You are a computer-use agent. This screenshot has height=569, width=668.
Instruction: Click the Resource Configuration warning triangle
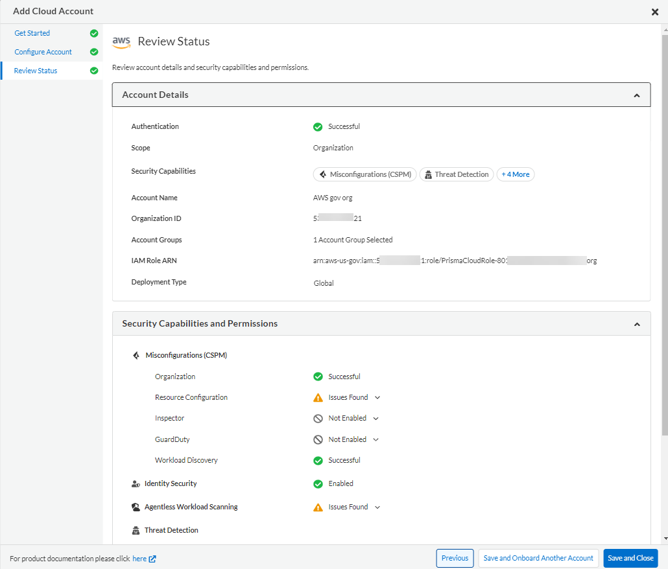318,398
